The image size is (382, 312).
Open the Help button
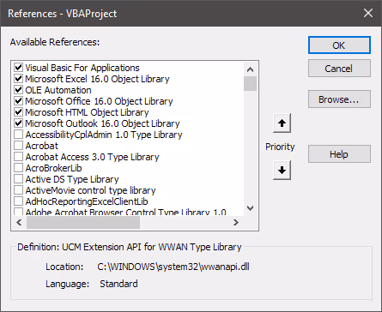coord(339,154)
